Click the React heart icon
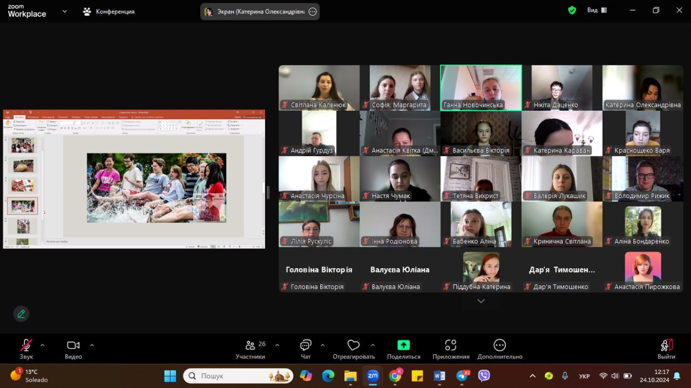 click(354, 345)
